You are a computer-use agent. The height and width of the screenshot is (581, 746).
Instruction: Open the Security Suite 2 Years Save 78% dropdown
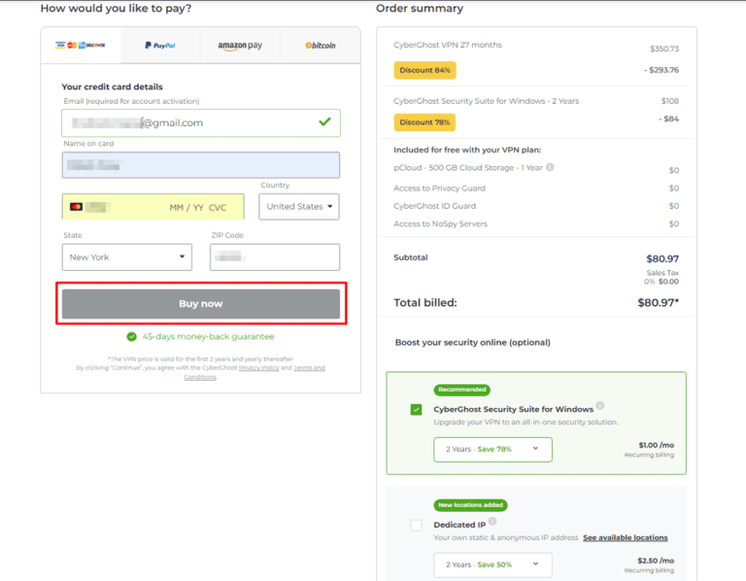coord(492,449)
